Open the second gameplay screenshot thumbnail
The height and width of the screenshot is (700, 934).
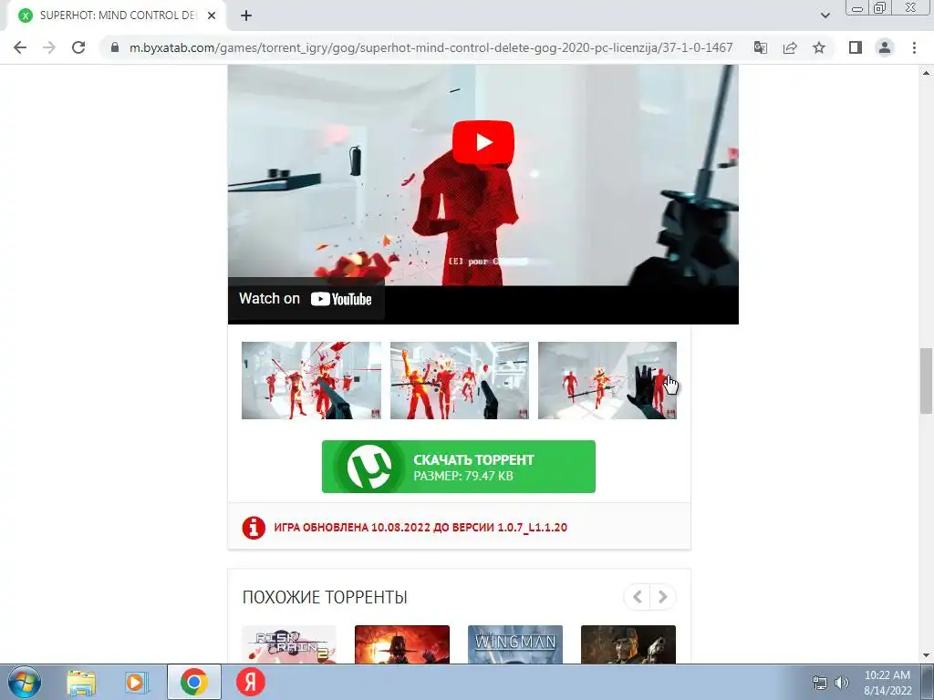460,380
